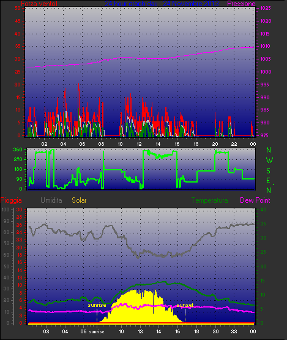
Task: Click the 24 hour graph title
Action: coord(162,4)
